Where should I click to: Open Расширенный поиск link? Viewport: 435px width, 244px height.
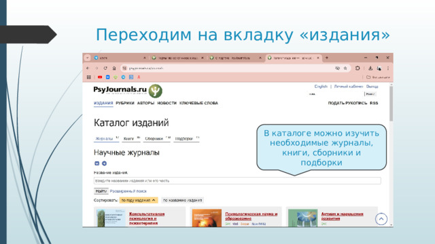(128, 191)
